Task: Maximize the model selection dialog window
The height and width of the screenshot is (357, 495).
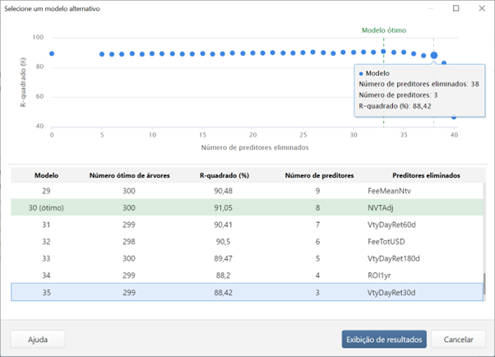Action: [457, 8]
